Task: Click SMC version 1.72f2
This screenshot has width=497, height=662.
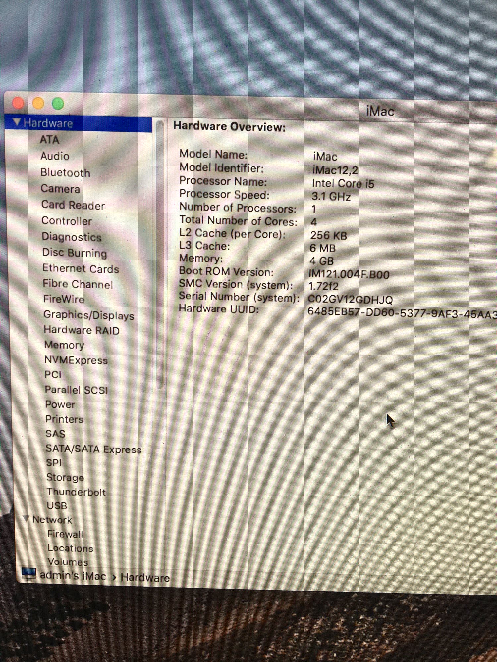Action: (x=323, y=286)
